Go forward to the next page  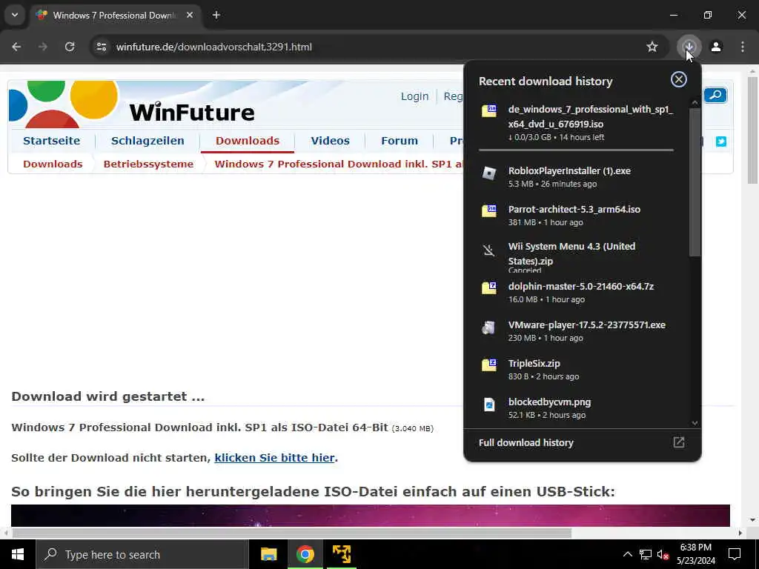pyautogui.click(x=43, y=47)
